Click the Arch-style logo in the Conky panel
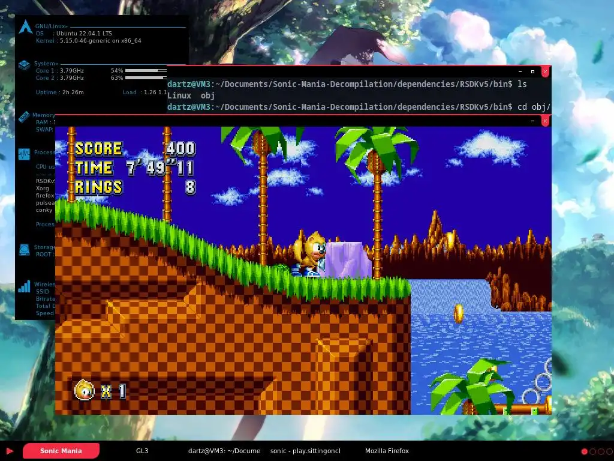The width and height of the screenshot is (614, 461). click(25, 26)
